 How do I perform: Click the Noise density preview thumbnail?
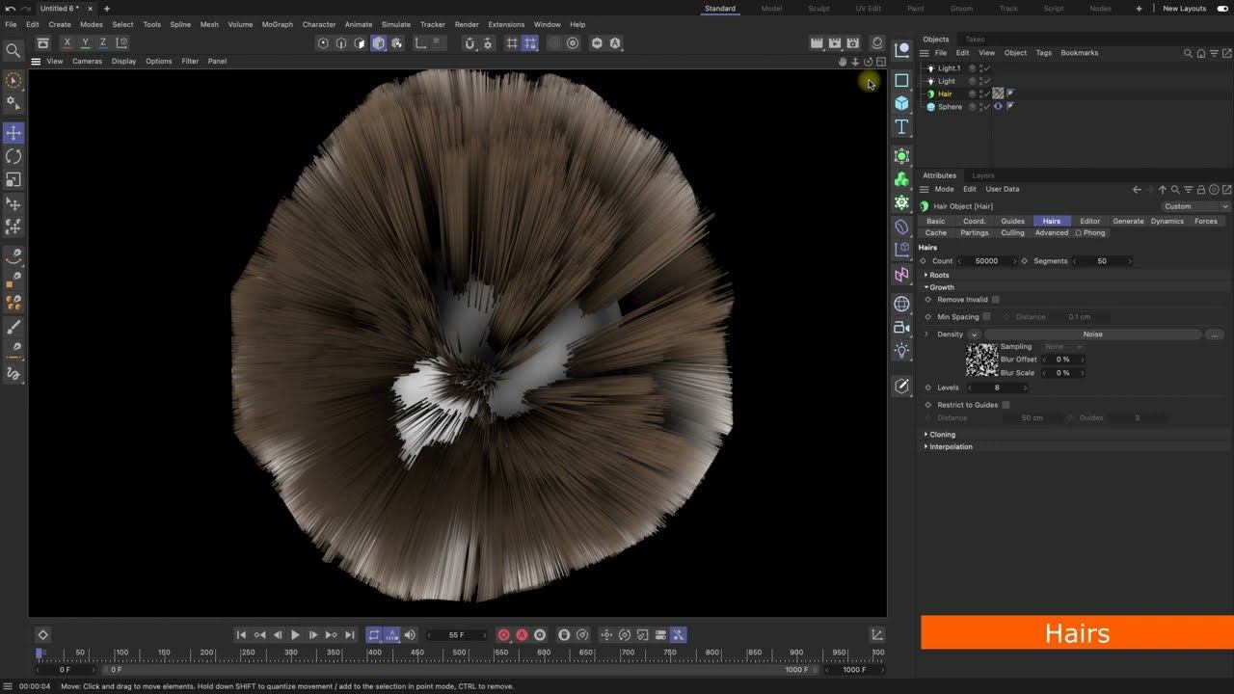pyautogui.click(x=981, y=360)
